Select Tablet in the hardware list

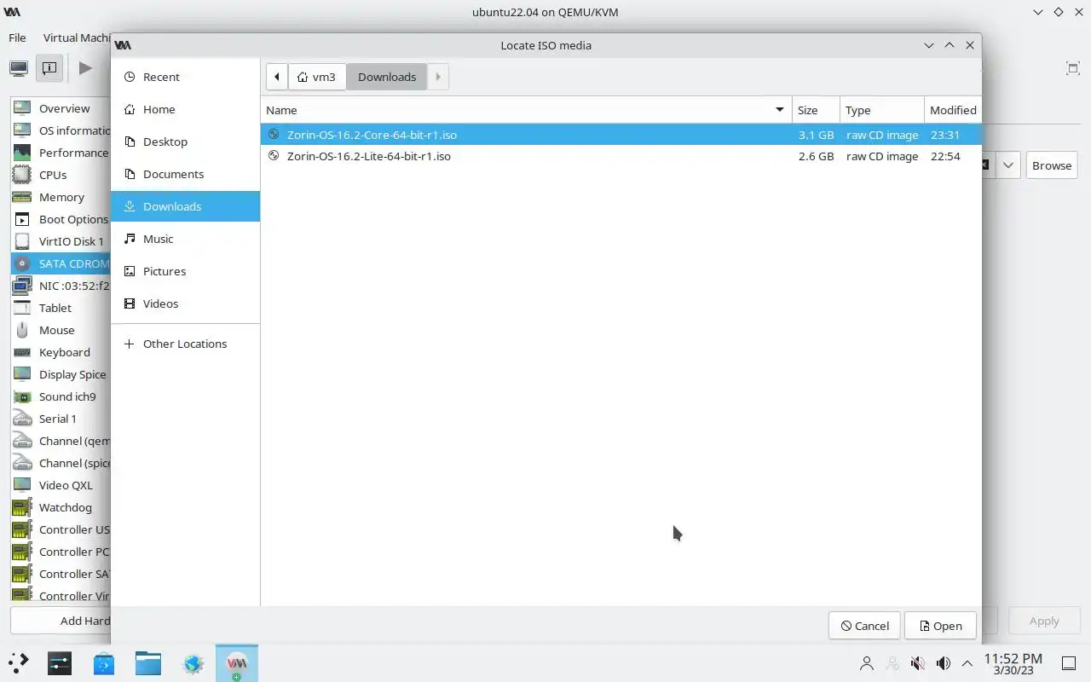tap(61, 308)
